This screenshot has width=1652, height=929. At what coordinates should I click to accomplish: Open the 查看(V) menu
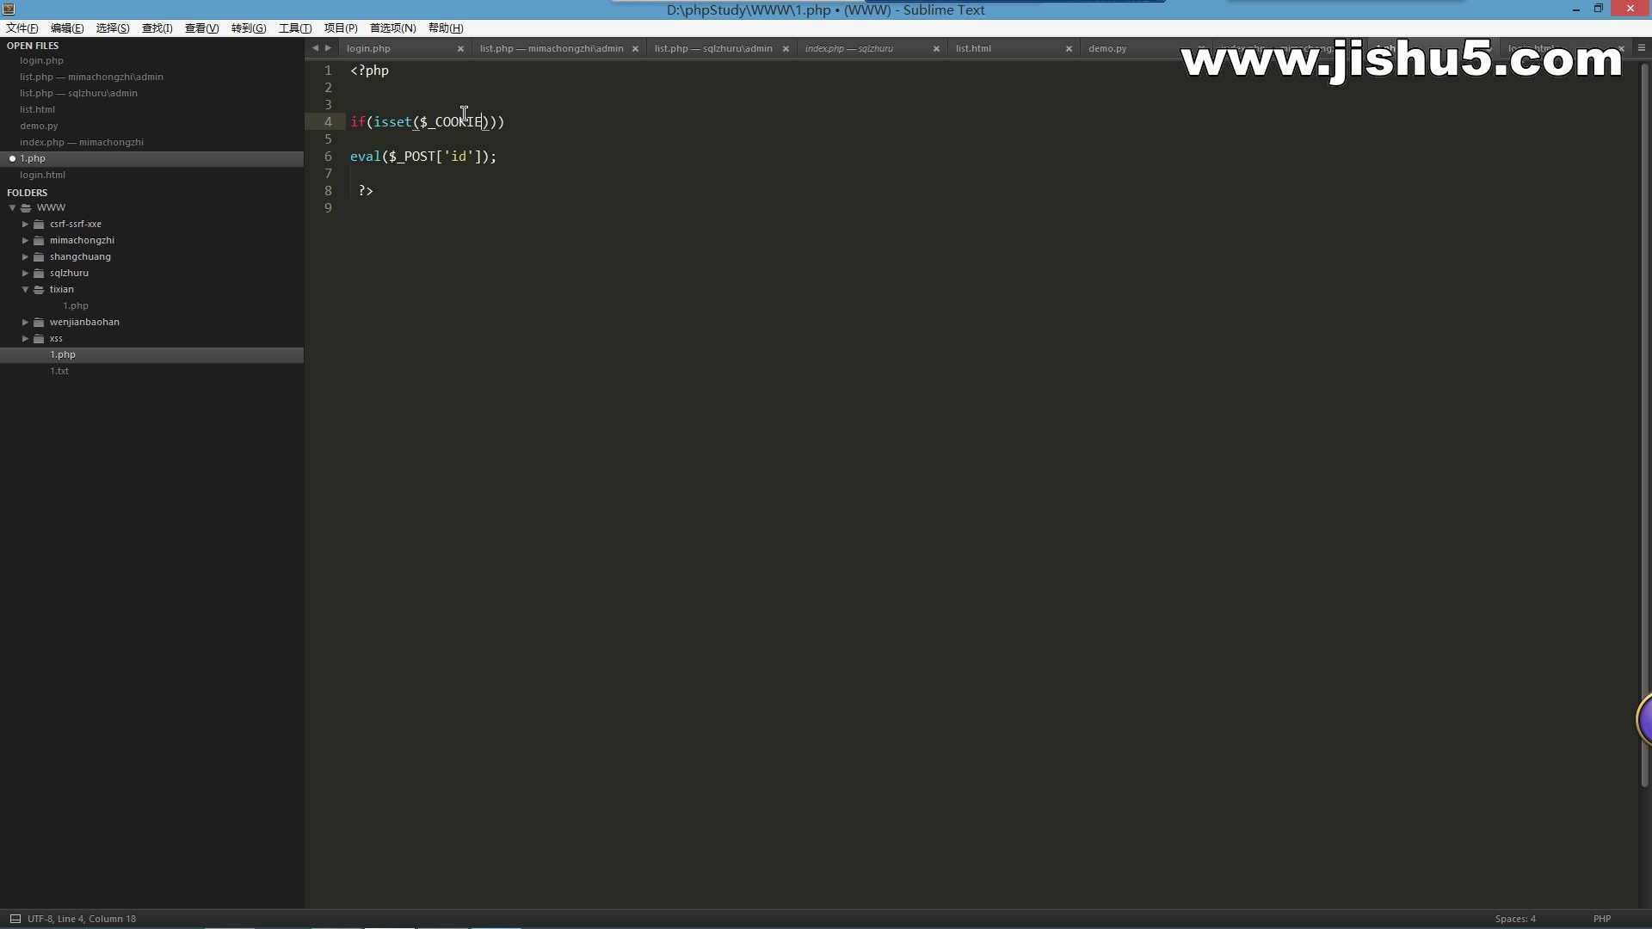pos(202,28)
